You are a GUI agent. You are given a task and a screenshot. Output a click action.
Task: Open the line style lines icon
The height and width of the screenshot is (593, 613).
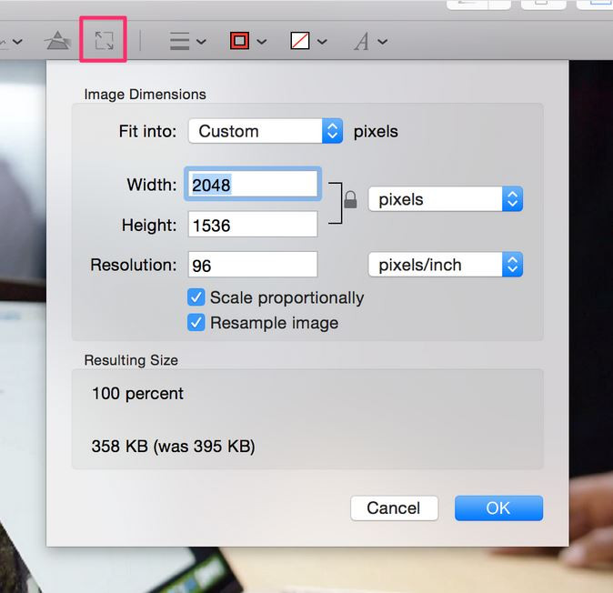coord(179,41)
